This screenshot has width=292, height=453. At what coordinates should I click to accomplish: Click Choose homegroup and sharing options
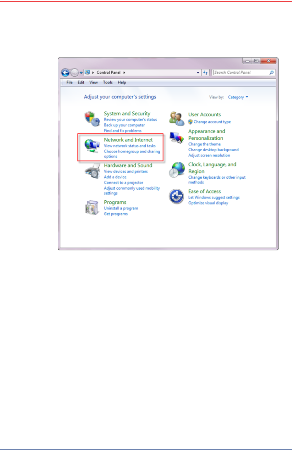(x=132, y=154)
